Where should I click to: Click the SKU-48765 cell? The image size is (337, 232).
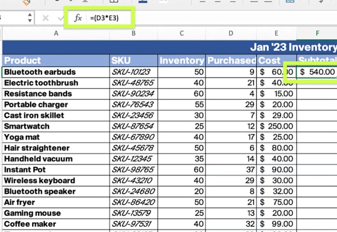[x=134, y=83]
